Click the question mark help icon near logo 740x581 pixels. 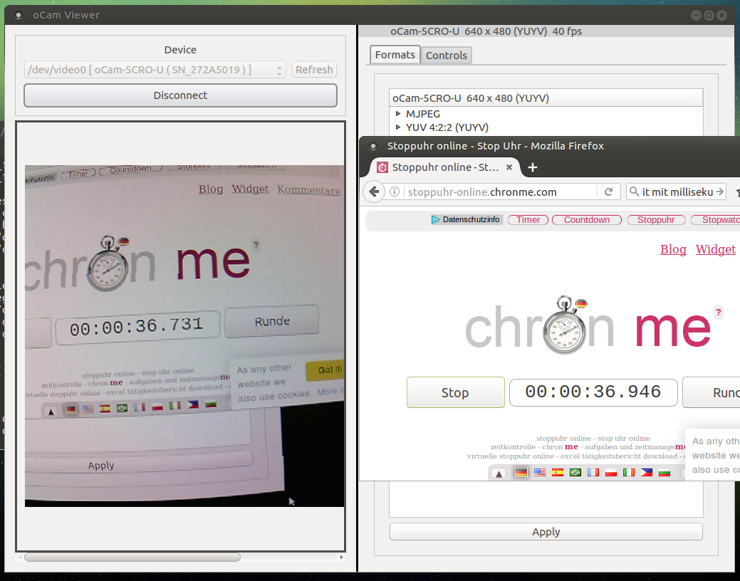[719, 312]
